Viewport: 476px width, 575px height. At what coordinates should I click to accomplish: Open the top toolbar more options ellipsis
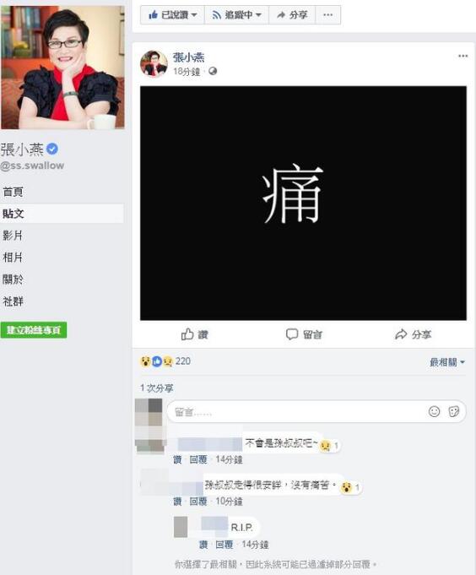pos(328,15)
